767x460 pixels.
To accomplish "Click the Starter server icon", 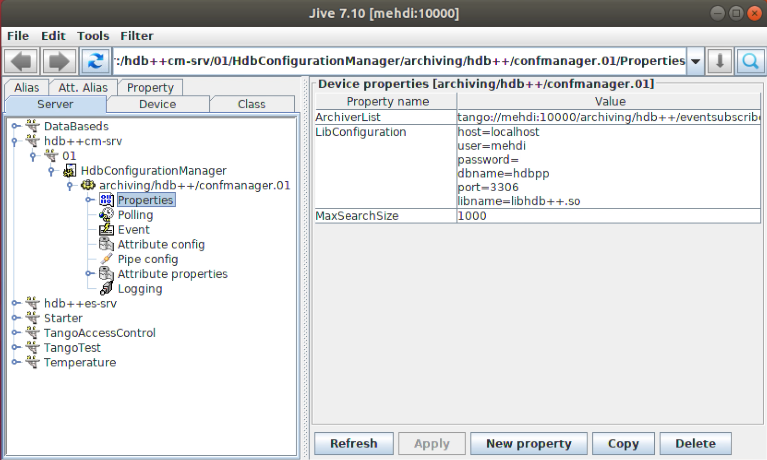I will coord(33,318).
